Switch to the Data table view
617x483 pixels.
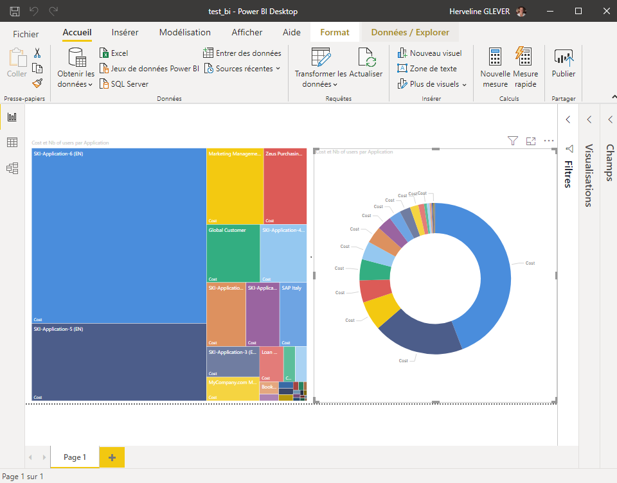coord(12,143)
